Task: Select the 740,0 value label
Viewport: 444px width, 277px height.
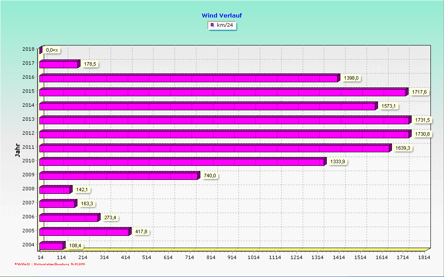Action: [x=210, y=175]
